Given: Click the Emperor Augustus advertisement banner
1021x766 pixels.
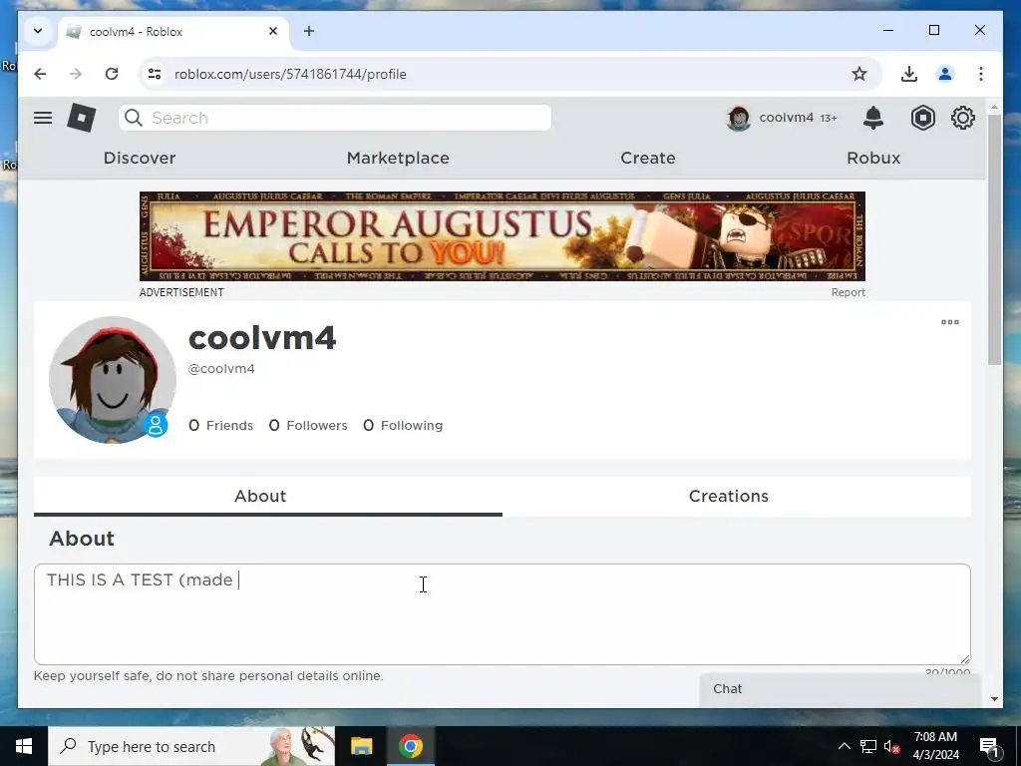Looking at the screenshot, I should [x=503, y=235].
